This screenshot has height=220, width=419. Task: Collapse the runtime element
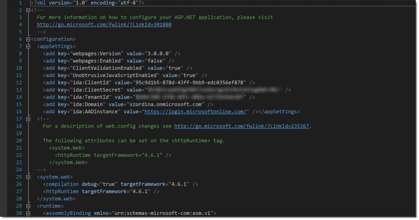coord(28,206)
